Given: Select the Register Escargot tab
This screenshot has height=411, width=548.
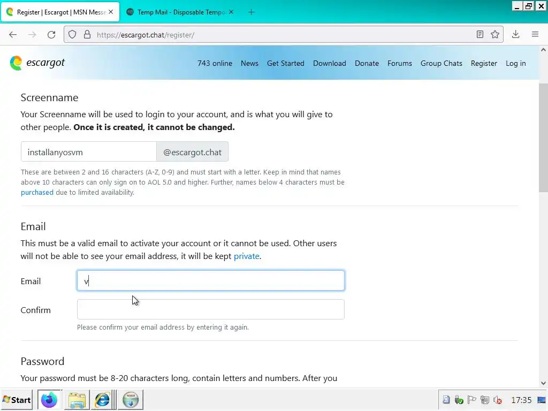Looking at the screenshot, I should pyautogui.click(x=60, y=12).
